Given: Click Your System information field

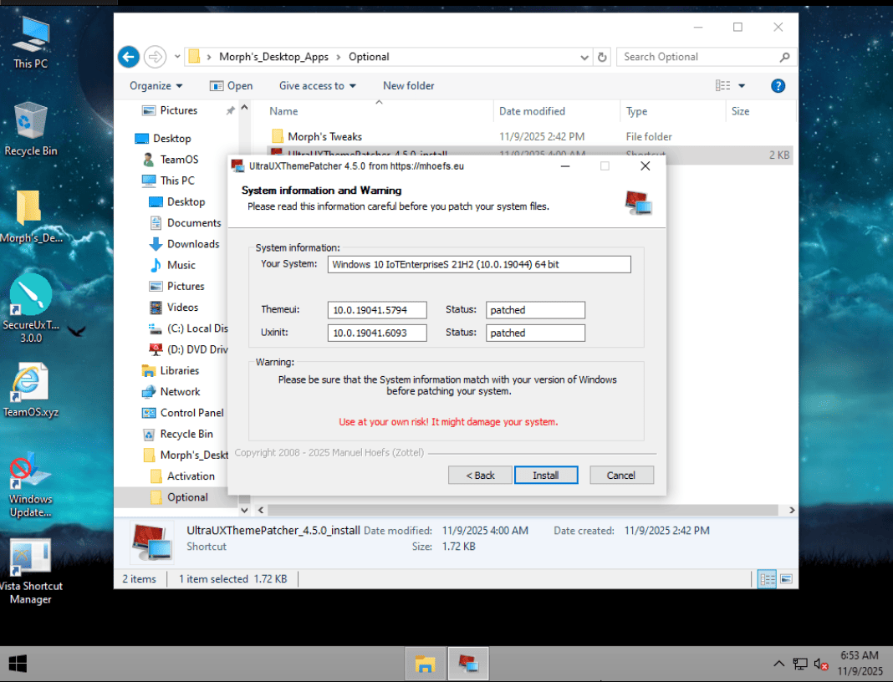Looking at the screenshot, I should (479, 264).
